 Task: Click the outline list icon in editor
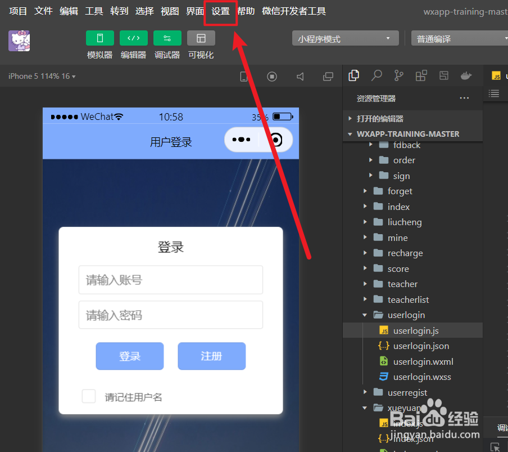pos(494,94)
